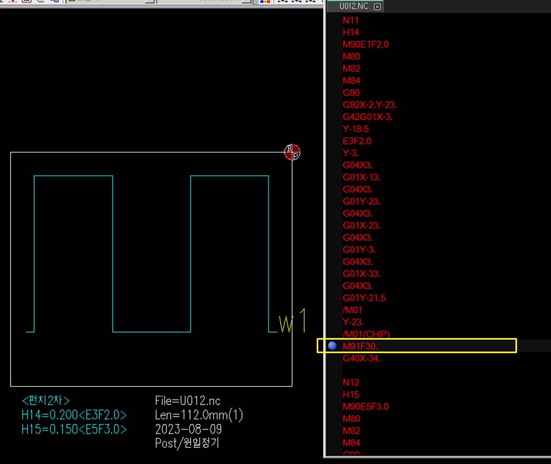
Task: Click the BP origin marker in the drawing
Action: (292, 152)
